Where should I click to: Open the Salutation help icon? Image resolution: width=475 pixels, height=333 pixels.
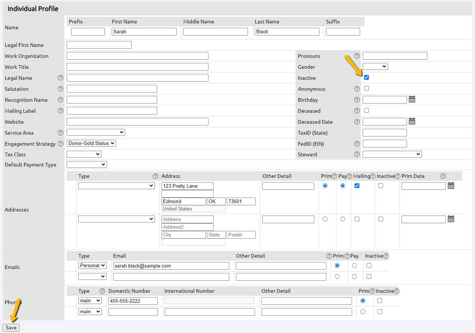coord(60,89)
